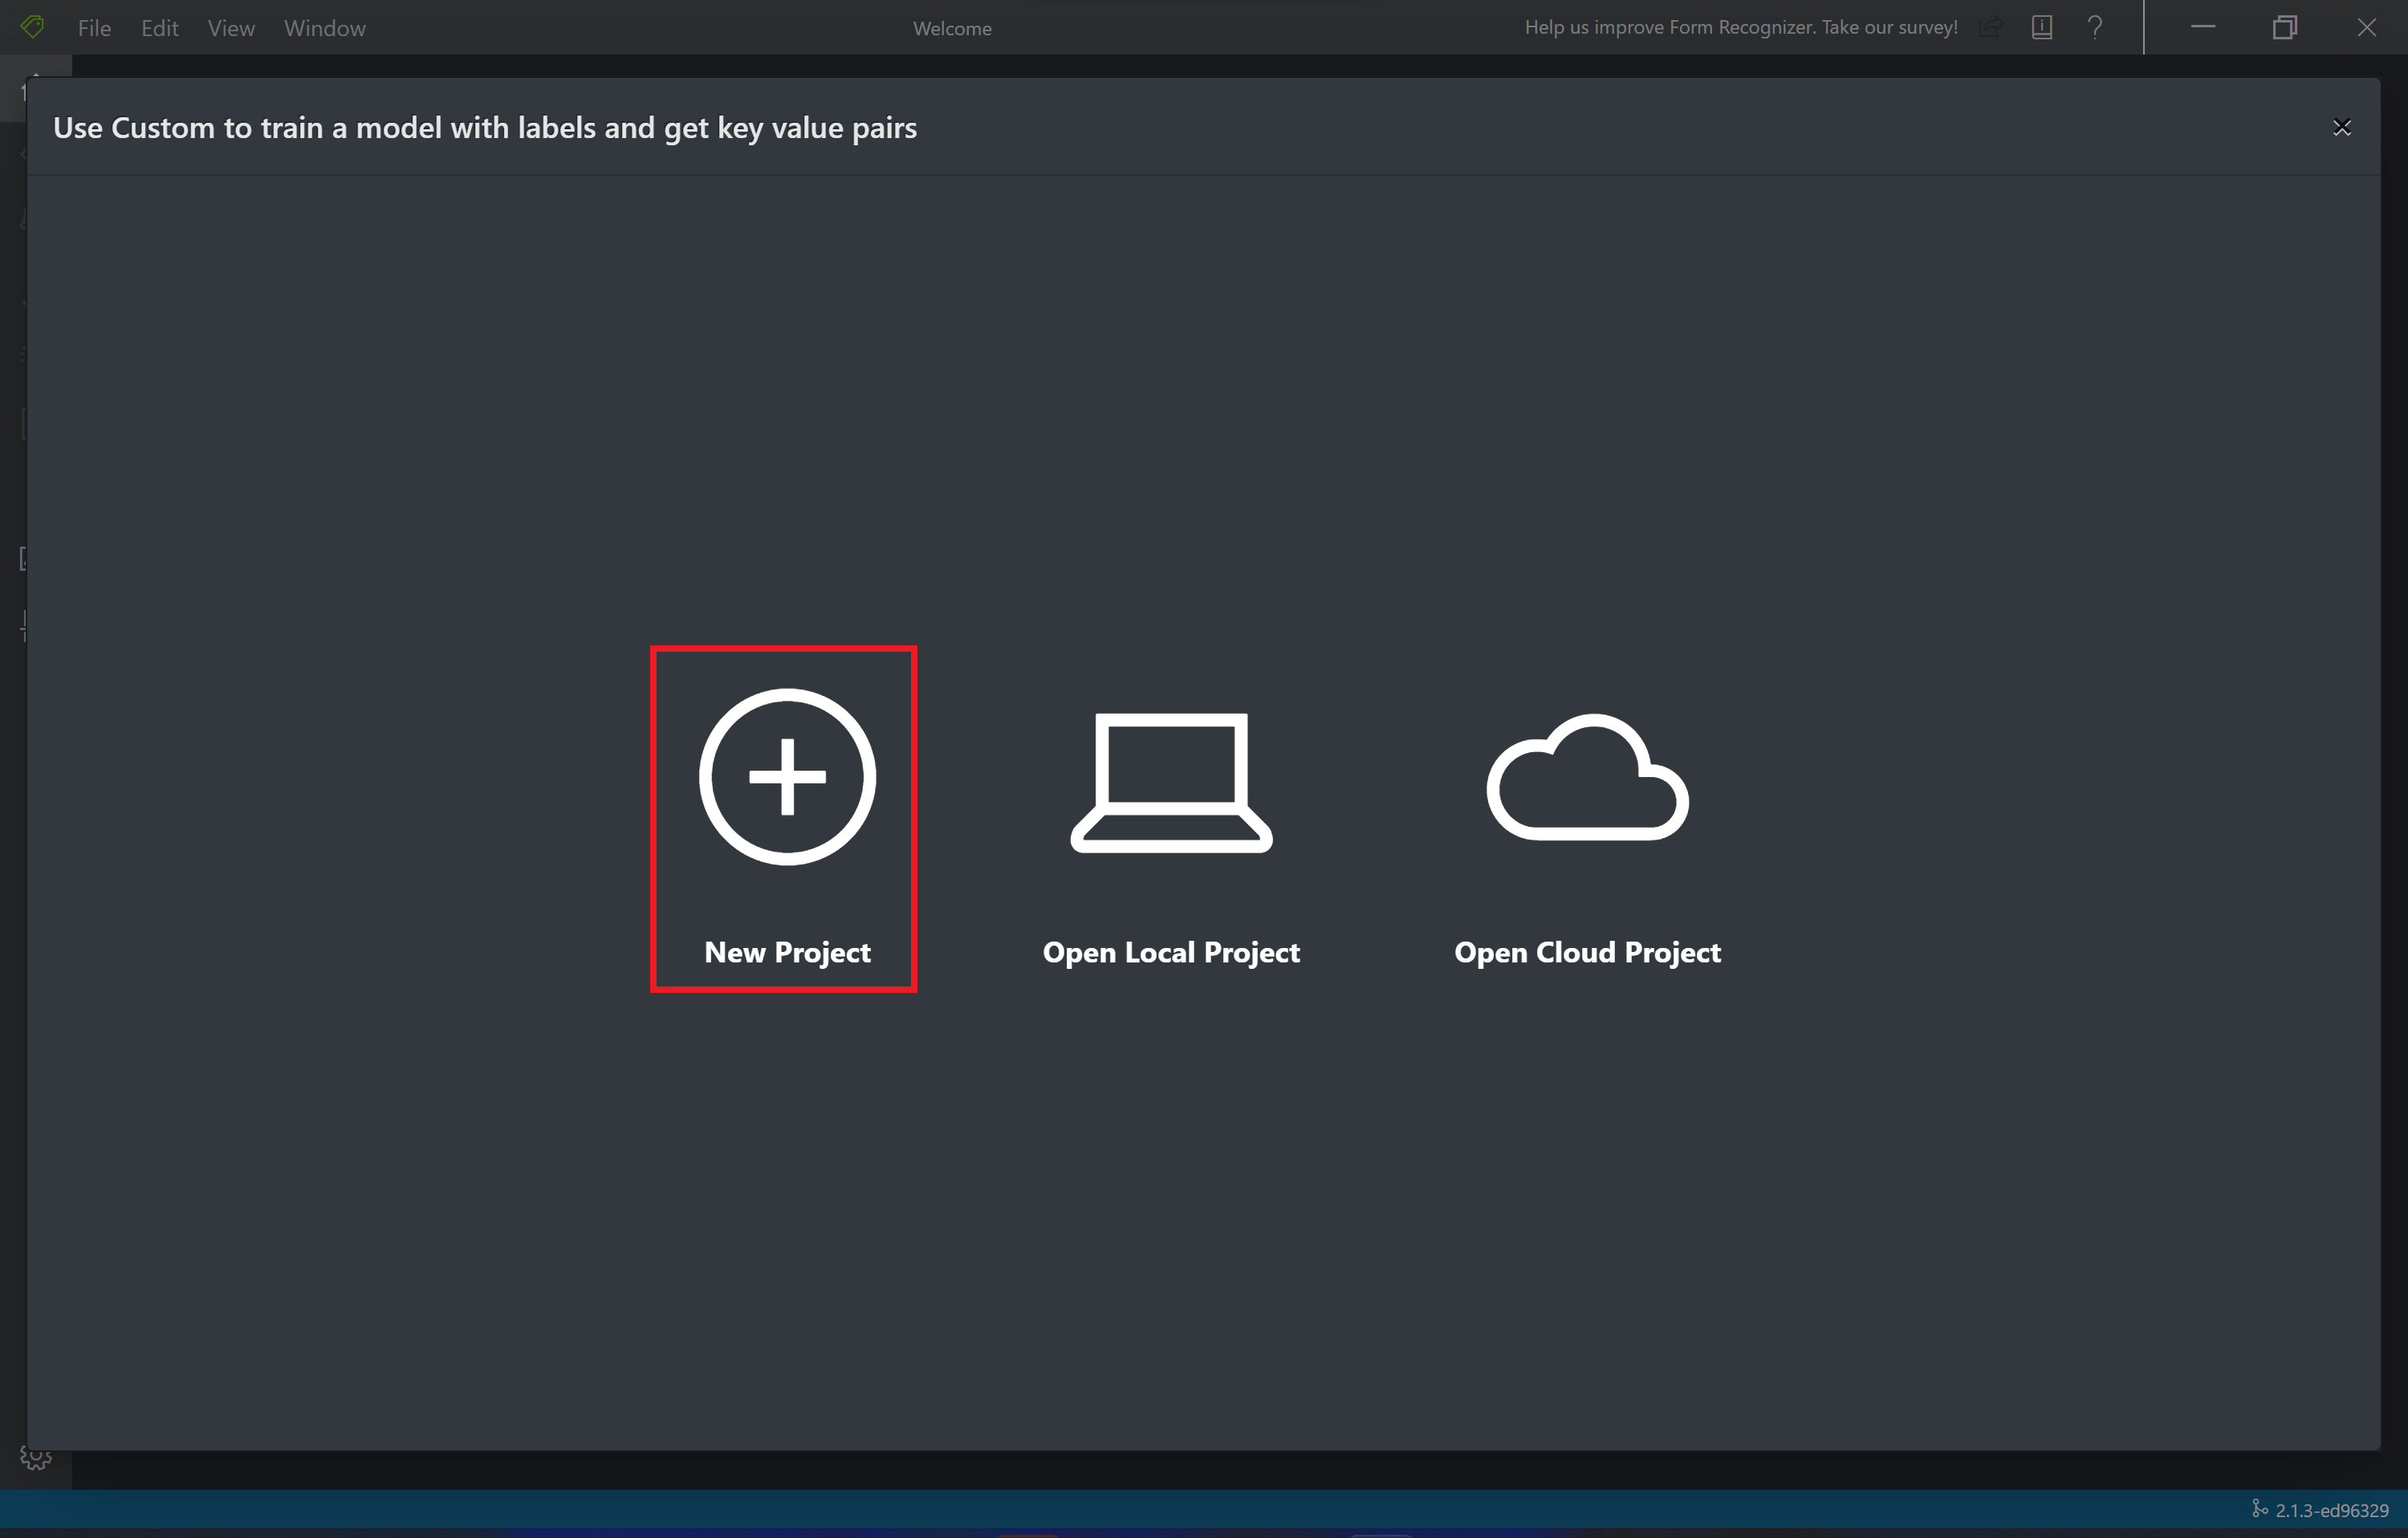Click the laptop icon for local project
The width and height of the screenshot is (2408, 1538).
1171,782
